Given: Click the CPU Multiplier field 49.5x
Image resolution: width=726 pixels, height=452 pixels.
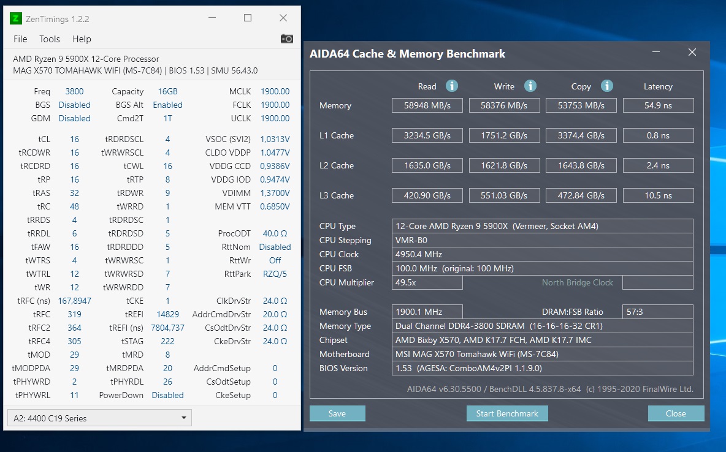Looking at the screenshot, I should coord(427,283).
